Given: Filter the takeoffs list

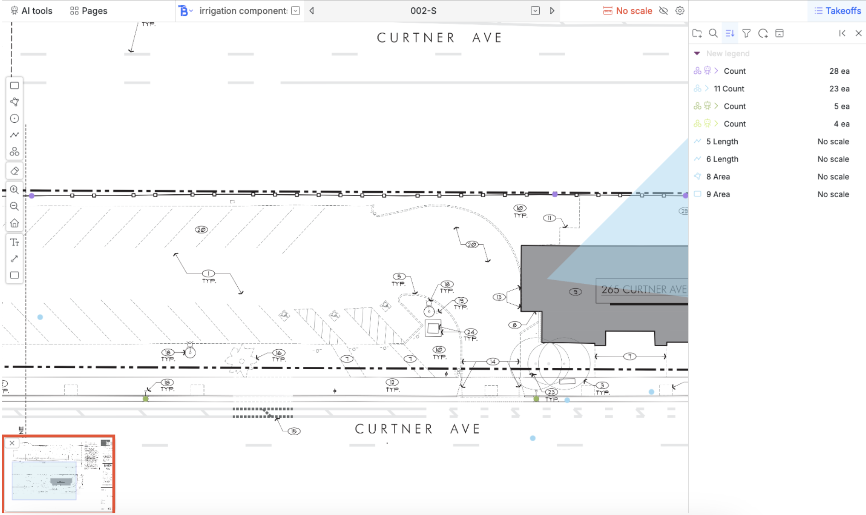Looking at the screenshot, I should click(746, 33).
